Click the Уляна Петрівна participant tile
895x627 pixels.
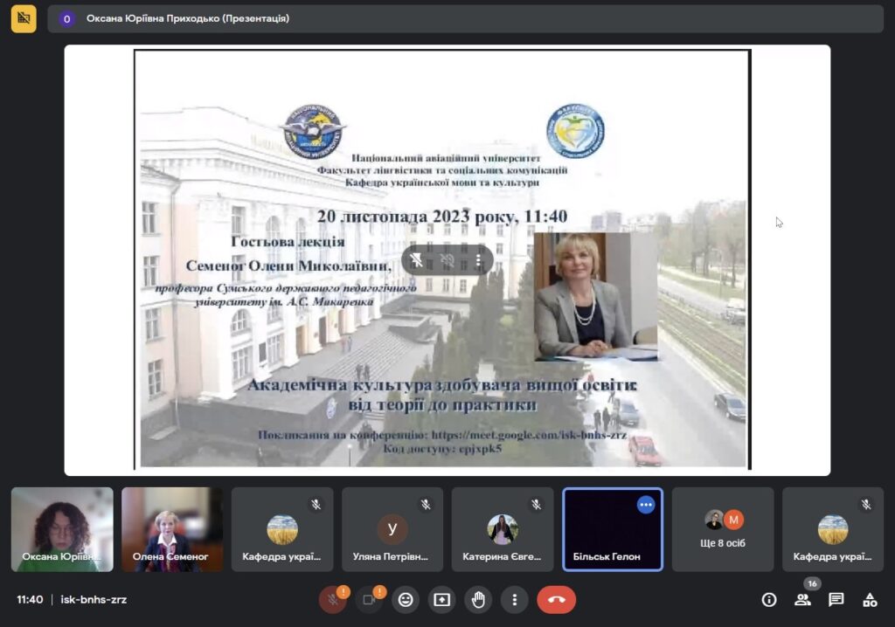tap(392, 529)
